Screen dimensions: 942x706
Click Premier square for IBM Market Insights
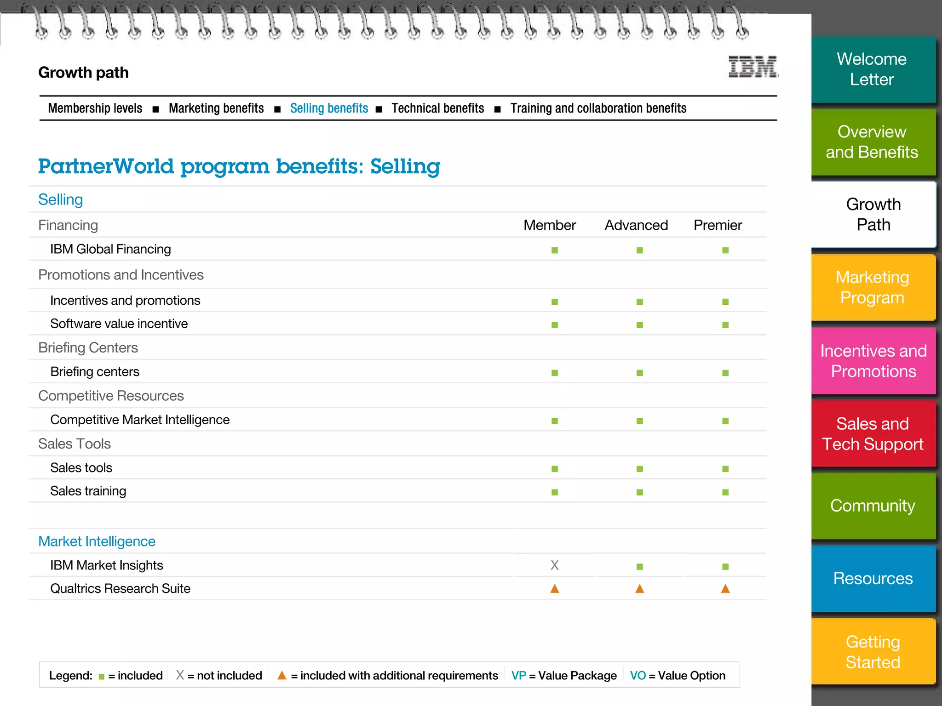(725, 567)
